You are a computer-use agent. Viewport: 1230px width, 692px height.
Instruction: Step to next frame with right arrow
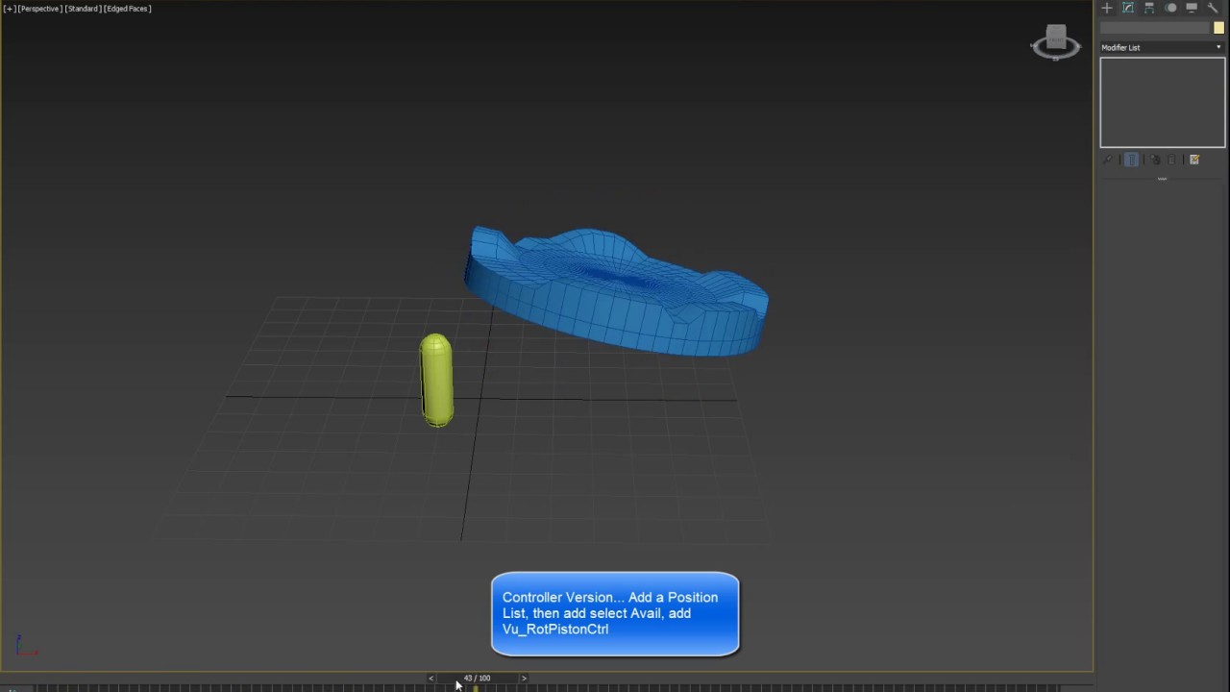524,678
